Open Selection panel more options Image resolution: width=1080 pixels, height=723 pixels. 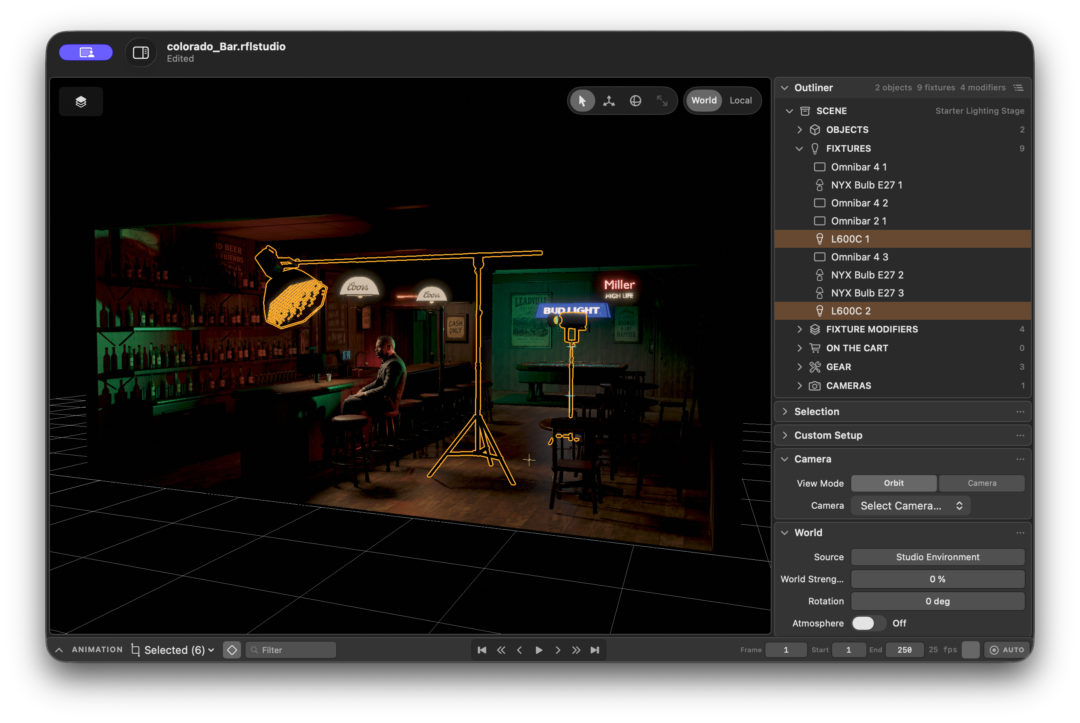point(1020,412)
